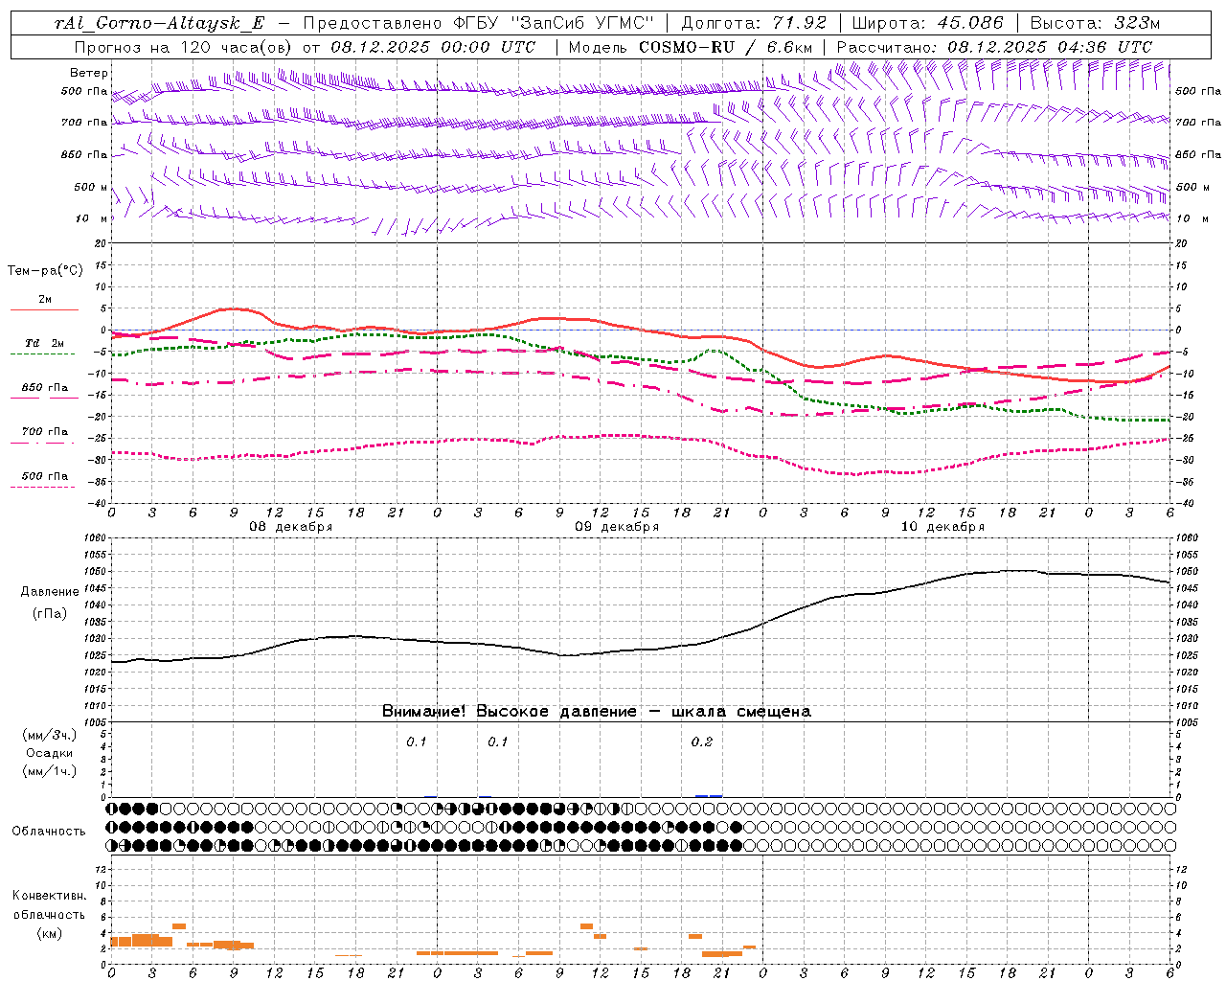The width and height of the screenshot is (1226, 981).
Task: Click the (мм/3ч.) unit label
Action: pos(50,735)
